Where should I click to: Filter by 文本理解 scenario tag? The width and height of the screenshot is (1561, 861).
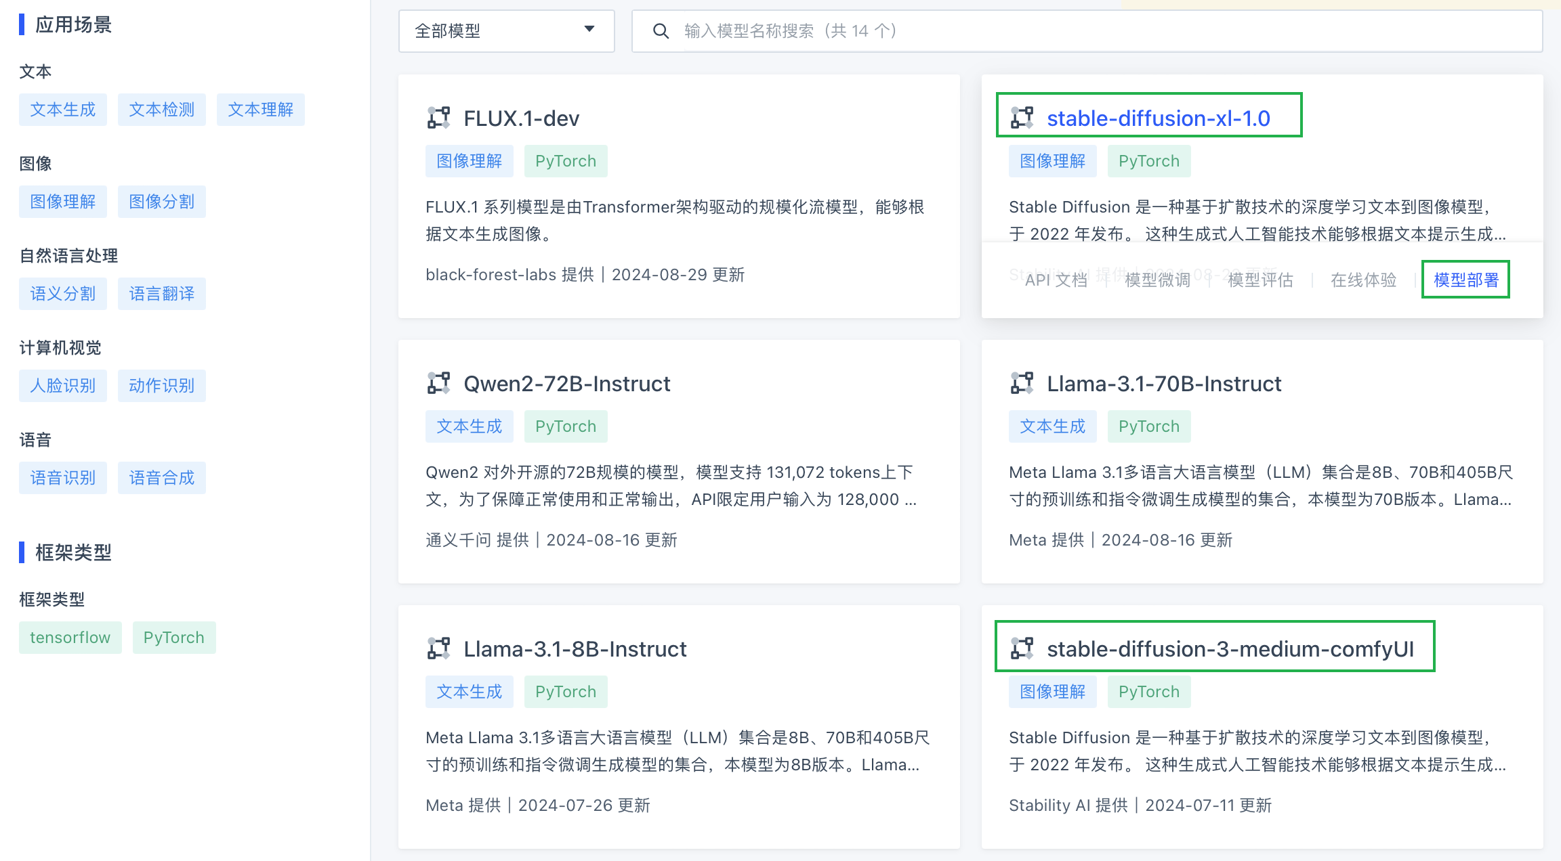[261, 110]
